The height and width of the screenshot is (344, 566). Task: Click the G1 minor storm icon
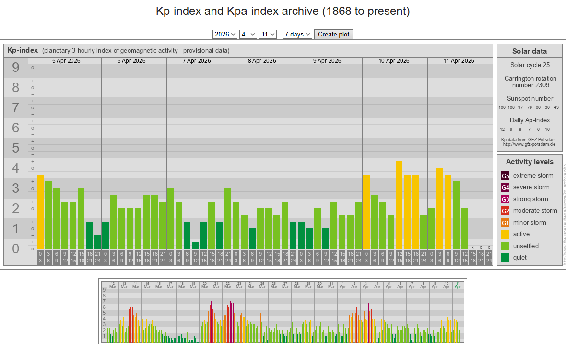click(x=505, y=223)
